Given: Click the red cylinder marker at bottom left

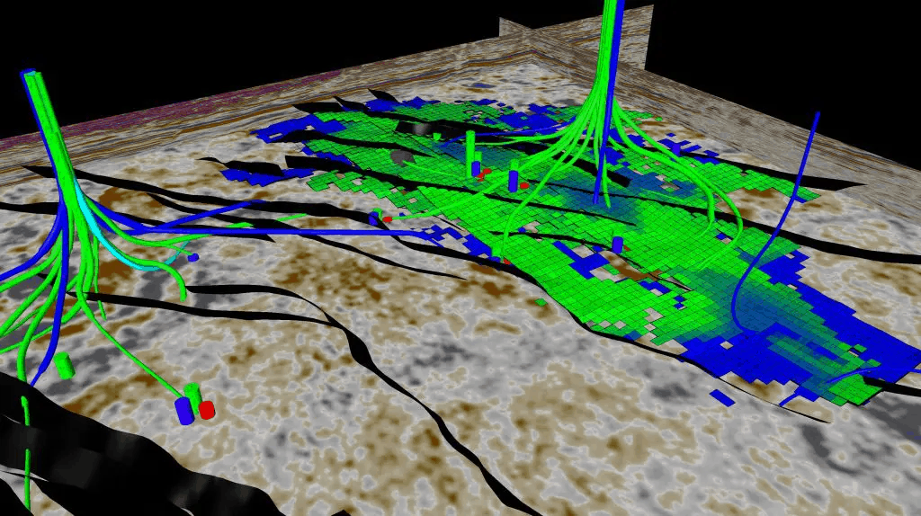Looking at the screenshot, I should [x=207, y=410].
